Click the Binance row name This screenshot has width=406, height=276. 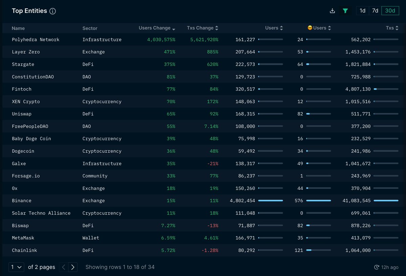(22, 201)
